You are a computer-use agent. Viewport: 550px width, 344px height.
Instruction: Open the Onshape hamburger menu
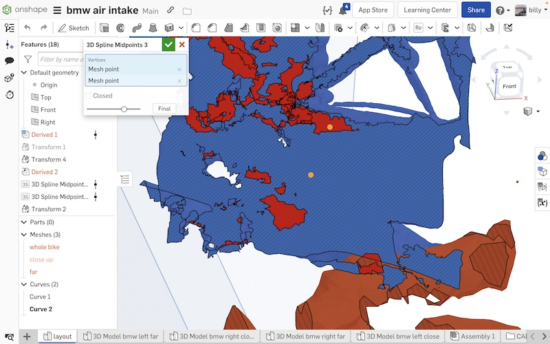click(x=57, y=10)
